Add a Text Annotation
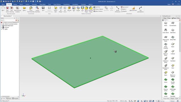 click(x=141, y=9)
